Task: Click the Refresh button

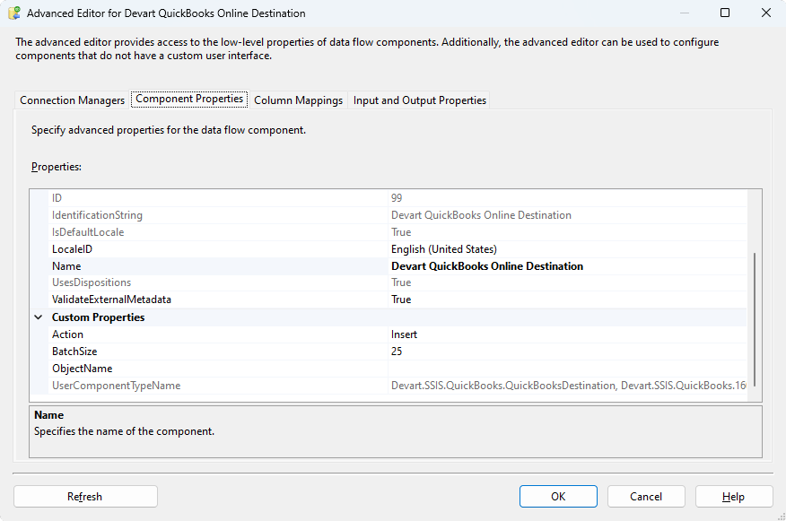Action: [x=85, y=497]
